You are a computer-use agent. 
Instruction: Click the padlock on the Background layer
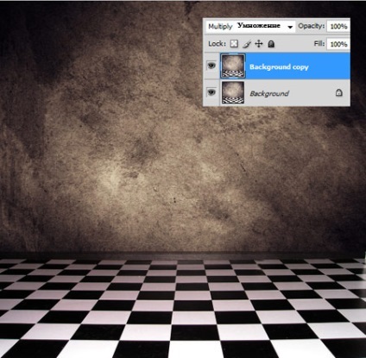[339, 93]
